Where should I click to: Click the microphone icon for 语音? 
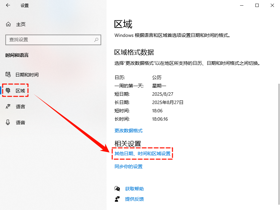tap(8, 122)
